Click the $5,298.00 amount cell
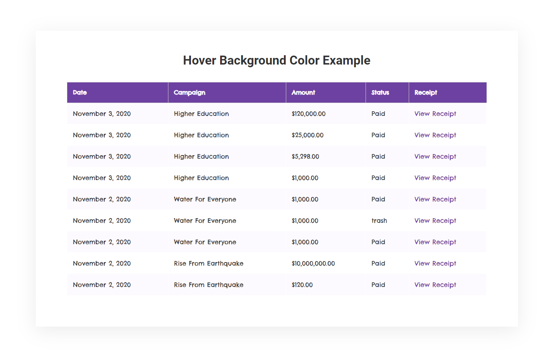Image resolution: width=553 pixels, height=355 pixels. [305, 157]
